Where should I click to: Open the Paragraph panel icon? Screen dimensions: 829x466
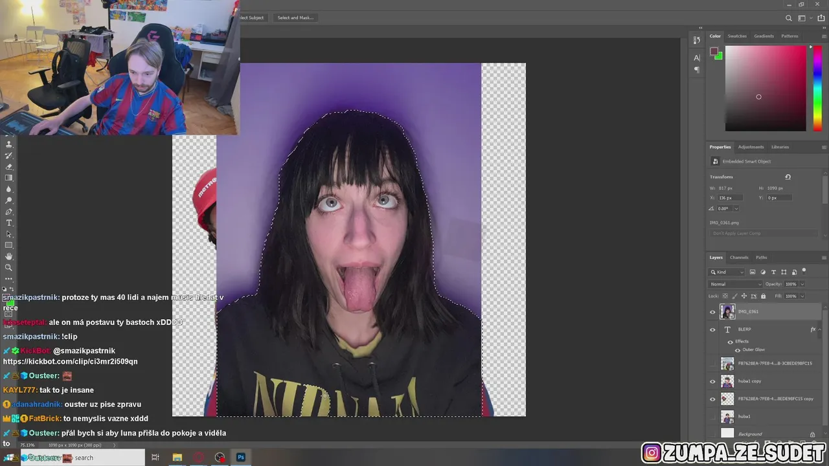[697, 70]
